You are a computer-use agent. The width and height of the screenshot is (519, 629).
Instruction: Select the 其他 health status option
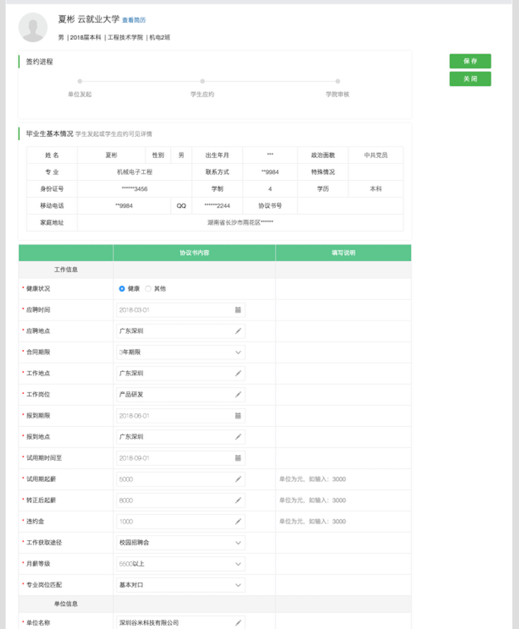pyautogui.click(x=149, y=289)
